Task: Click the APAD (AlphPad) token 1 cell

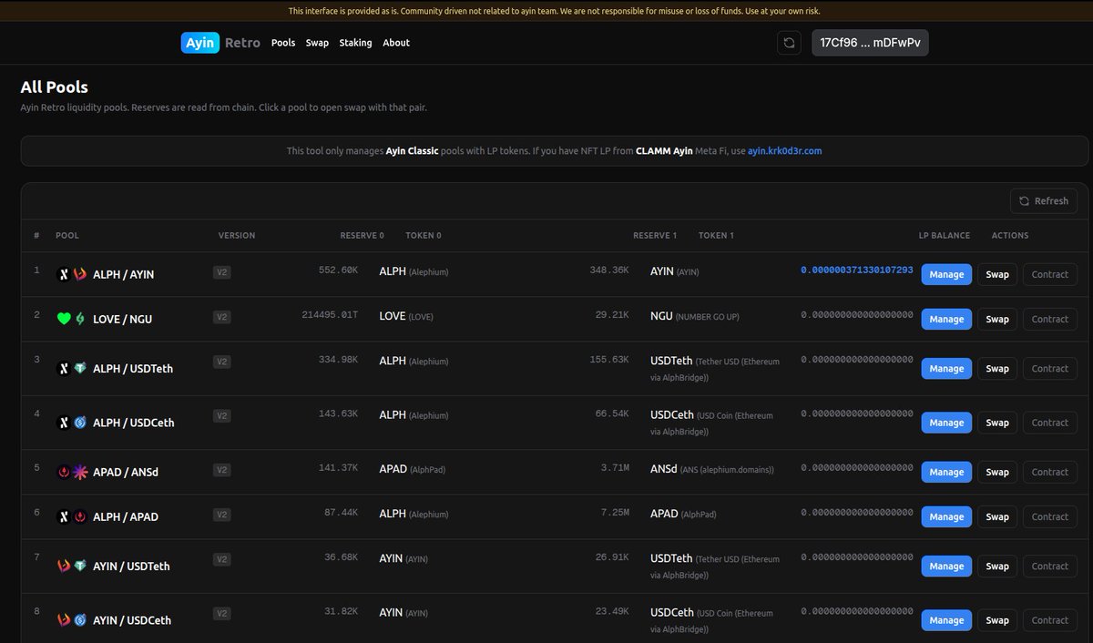Action: [x=683, y=514]
